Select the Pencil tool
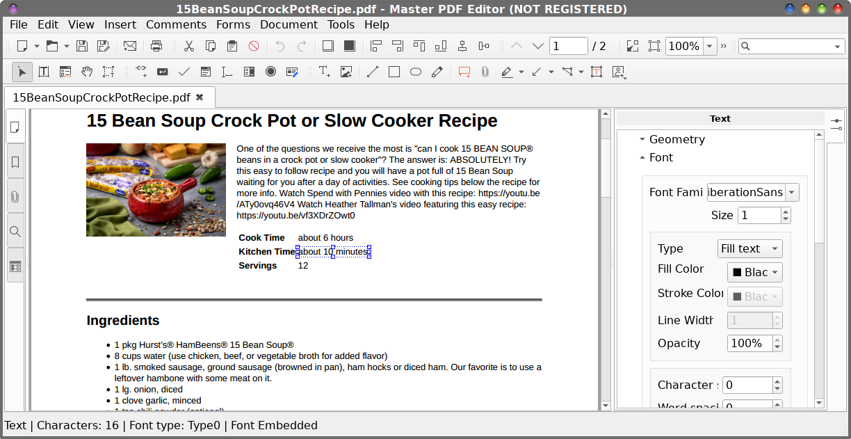The height and width of the screenshot is (439, 851). click(x=437, y=72)
